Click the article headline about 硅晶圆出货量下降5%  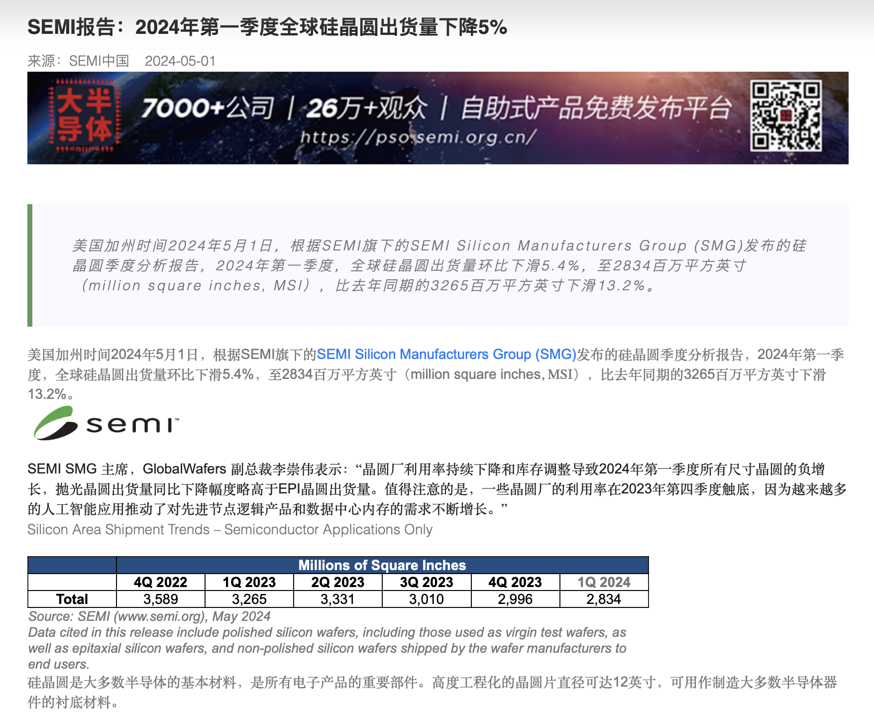(267, 27)
